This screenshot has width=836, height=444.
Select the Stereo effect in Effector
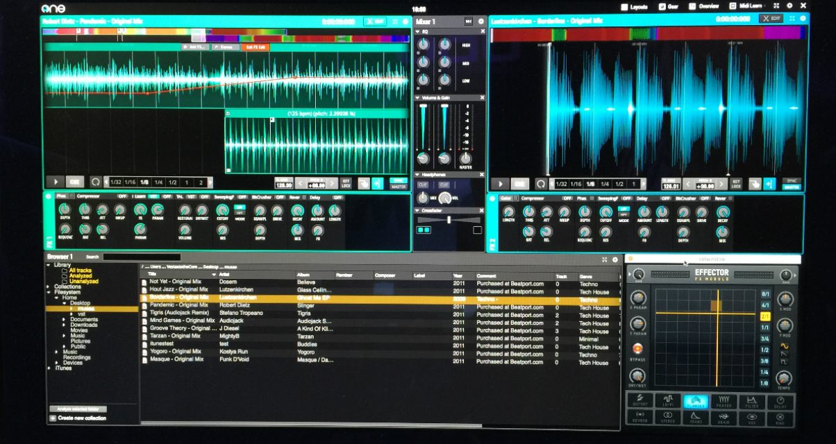pos(668,418)
